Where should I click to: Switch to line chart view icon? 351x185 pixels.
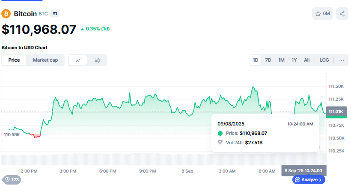(x=78, y=60)
